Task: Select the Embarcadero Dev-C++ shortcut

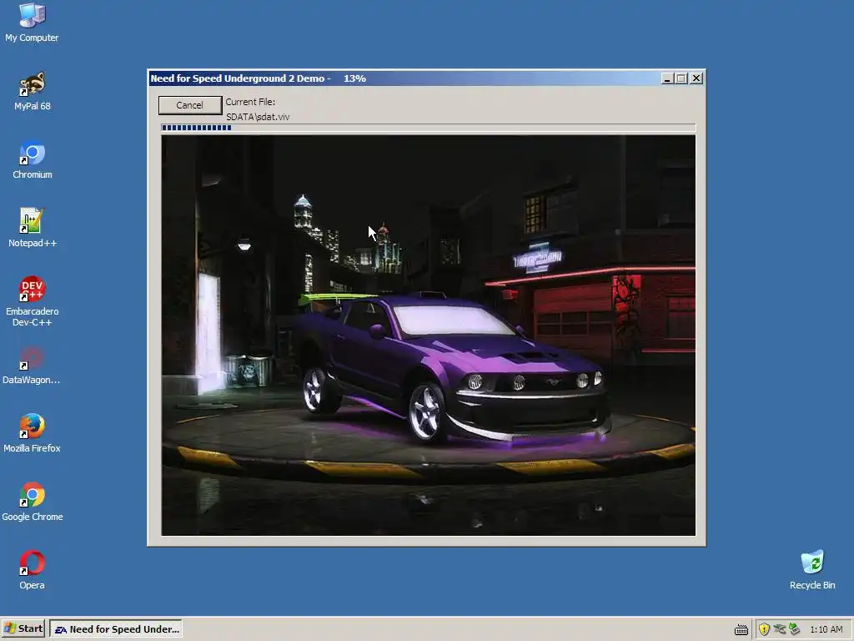Action: tap(33, 302)
